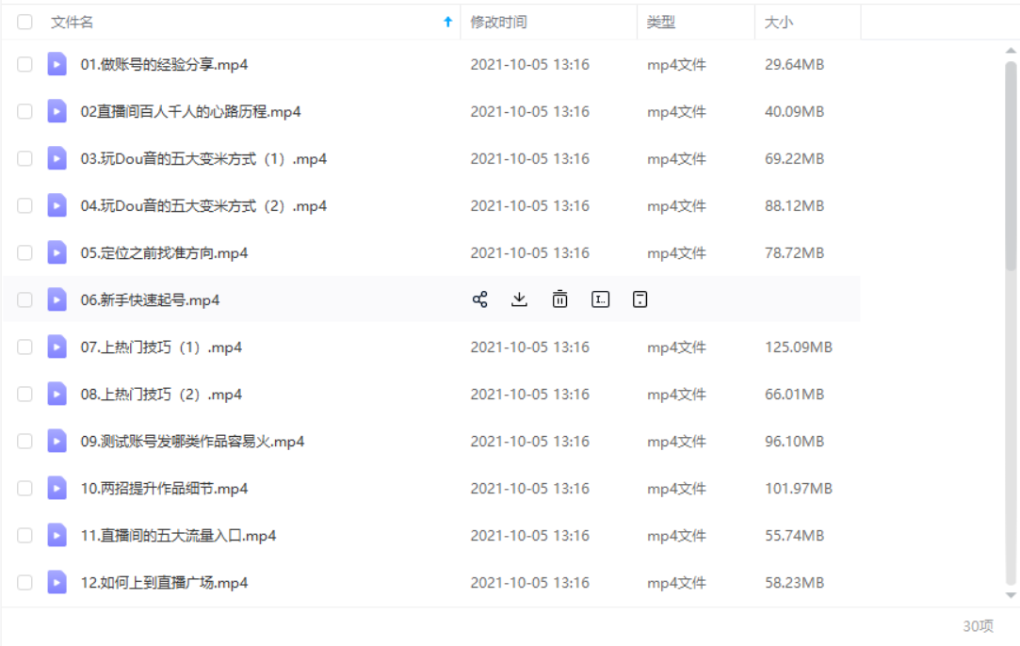Tick checkbox for 12.如何上到直播广场.mp4
1020x646 pixels.
point(24,582)
